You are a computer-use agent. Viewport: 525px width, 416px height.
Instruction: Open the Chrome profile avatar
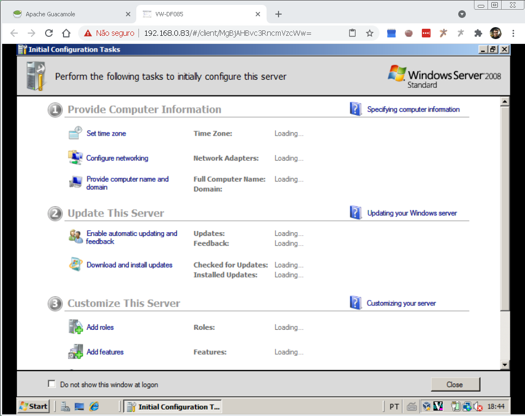[x=496, y=33]
